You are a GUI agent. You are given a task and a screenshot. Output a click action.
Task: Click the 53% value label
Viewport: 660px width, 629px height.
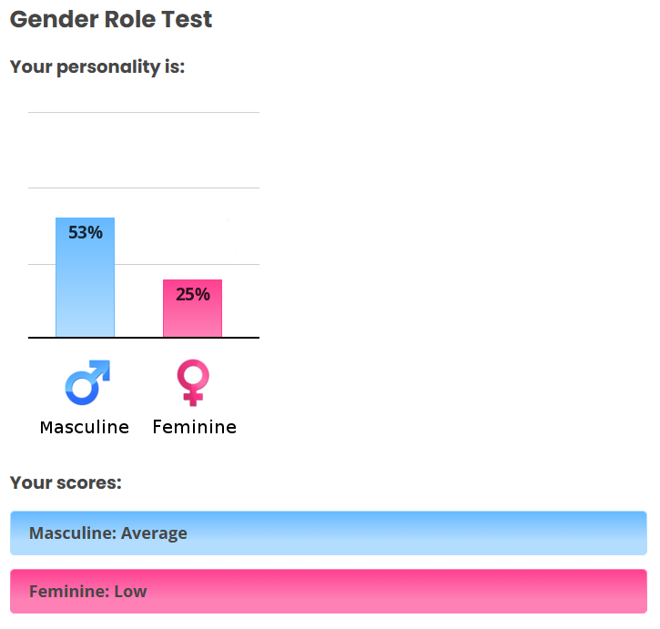point(85,233)
